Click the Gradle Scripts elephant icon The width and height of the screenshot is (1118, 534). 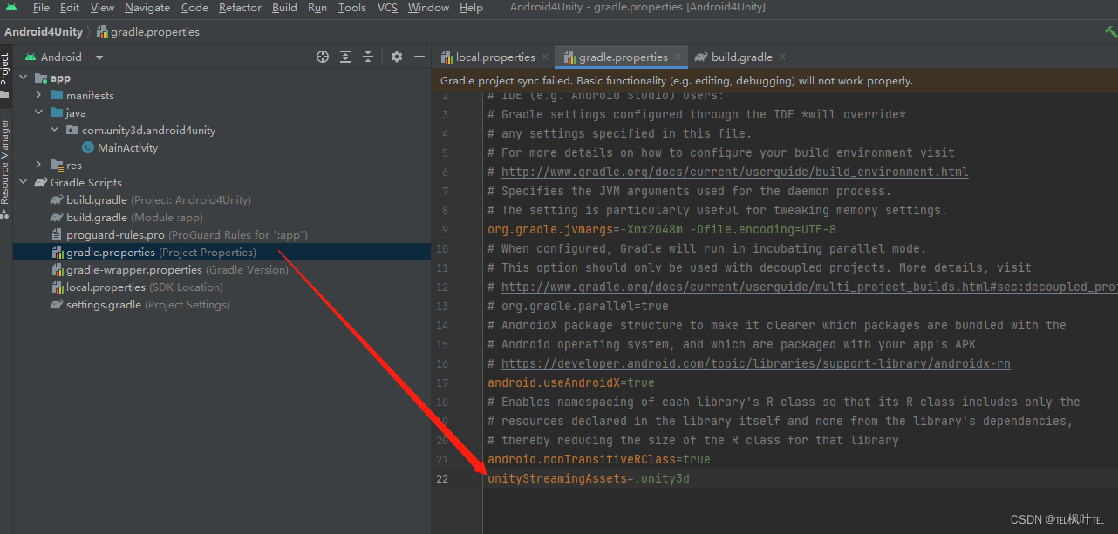tap(41, 182)
